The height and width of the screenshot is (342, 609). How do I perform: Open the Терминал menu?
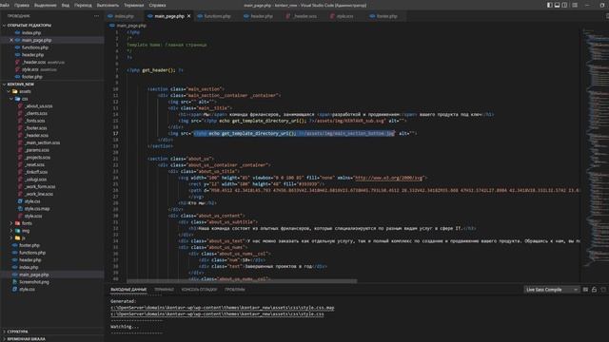click(x=133, y=5)
